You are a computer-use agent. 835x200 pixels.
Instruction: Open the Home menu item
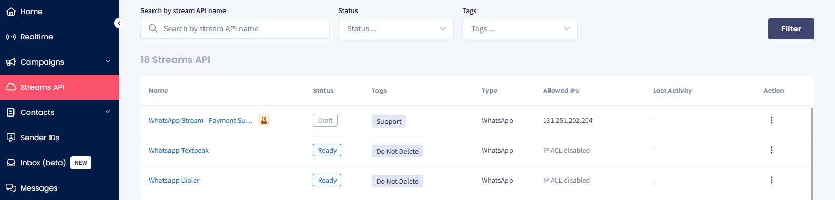(x=59, y=12)
